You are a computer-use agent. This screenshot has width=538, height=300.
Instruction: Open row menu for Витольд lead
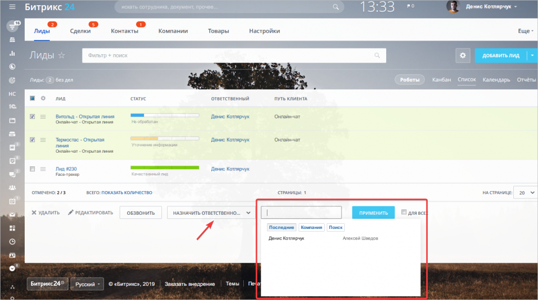(x=43, y=116)
